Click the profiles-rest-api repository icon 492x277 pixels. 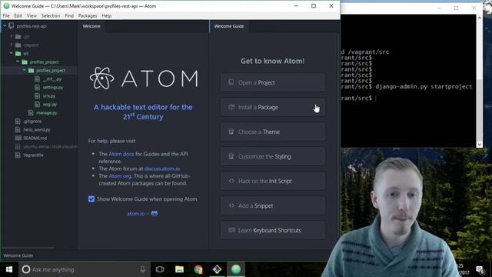point(12,25)
